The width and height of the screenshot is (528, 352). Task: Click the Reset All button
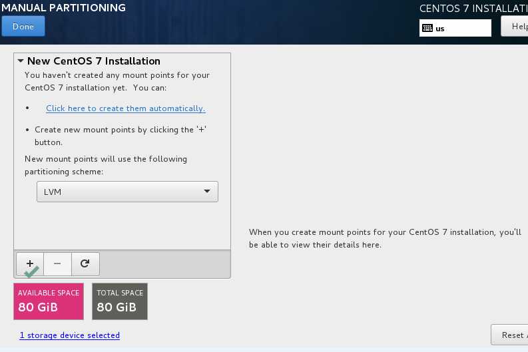510,335
